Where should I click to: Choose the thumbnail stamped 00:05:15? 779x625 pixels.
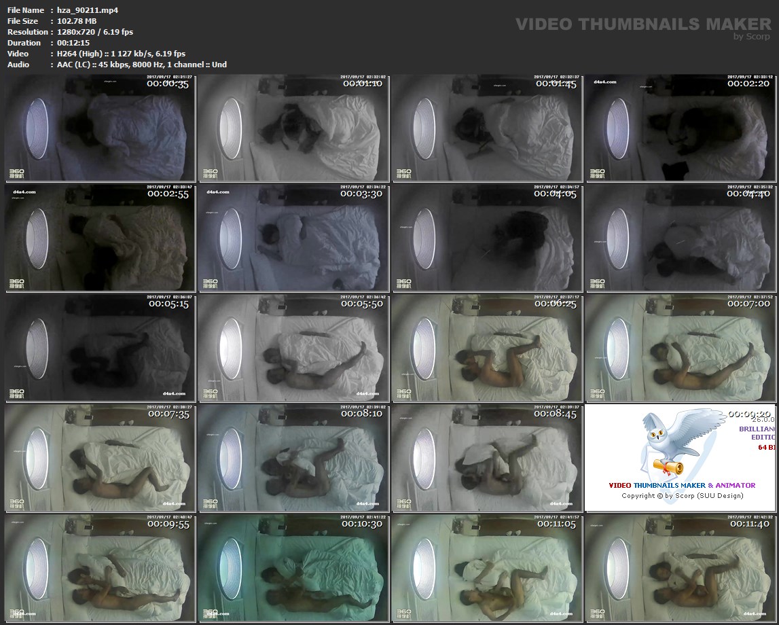tap(100, 348)
